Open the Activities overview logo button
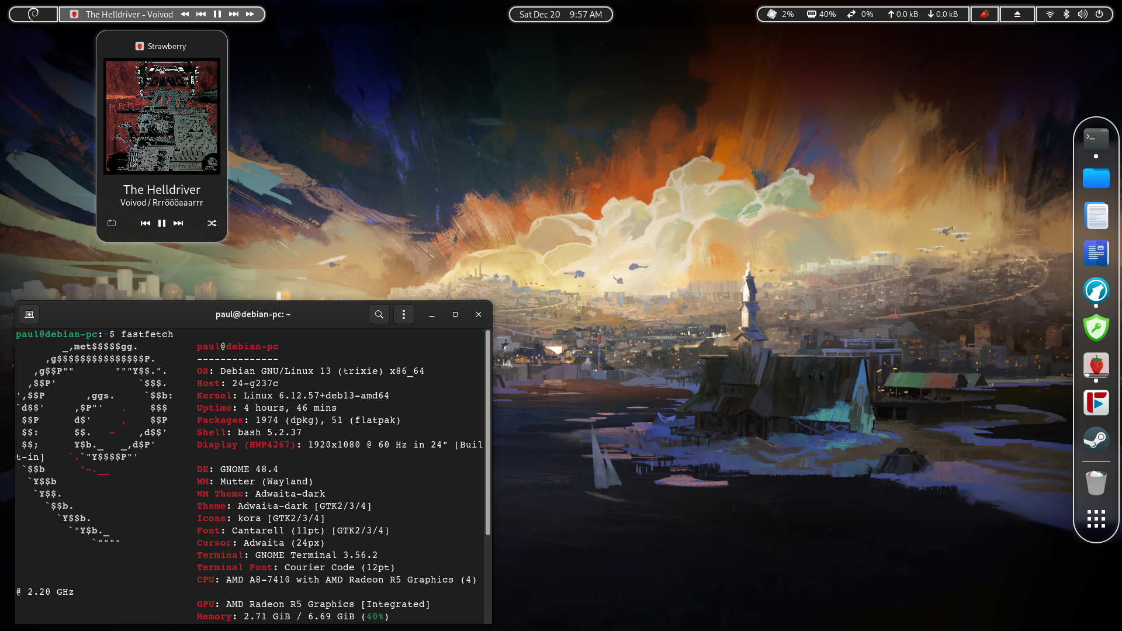1122x631 pixels. pos(33,14)
